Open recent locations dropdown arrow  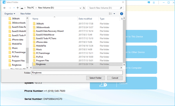[14, 8]
